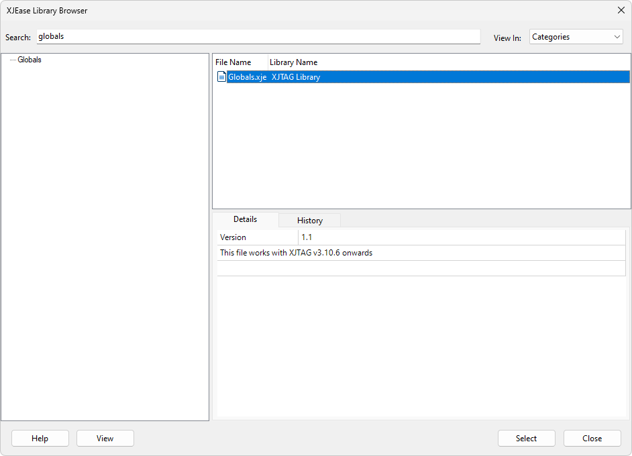The width and height of the screenshot is (632, 456).
Task: Click the View In dropdown arrow chevron
Action: pyautogui.click(x=617, y=37)
